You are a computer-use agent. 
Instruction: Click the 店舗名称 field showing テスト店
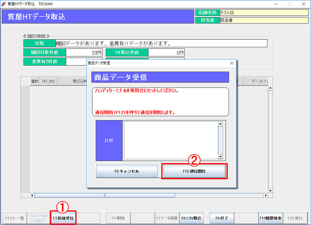[x=264, y=13]
